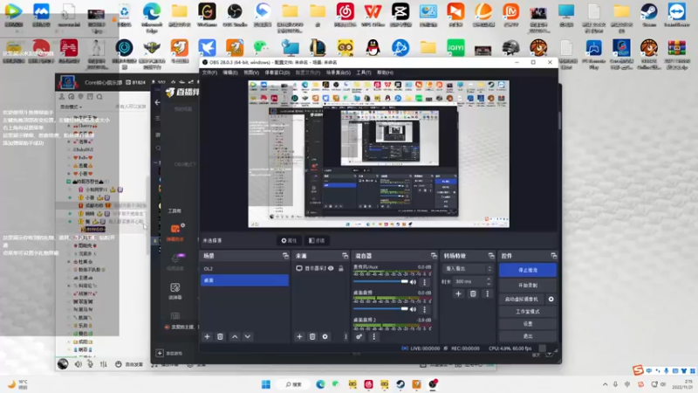Screen dimensions: 698x393
Task: Toggle visibility eye of display capture source
Action: [x=331, y=268]
